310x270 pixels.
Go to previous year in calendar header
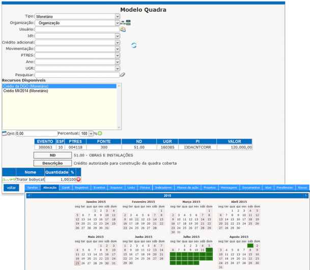click(30, 195)
